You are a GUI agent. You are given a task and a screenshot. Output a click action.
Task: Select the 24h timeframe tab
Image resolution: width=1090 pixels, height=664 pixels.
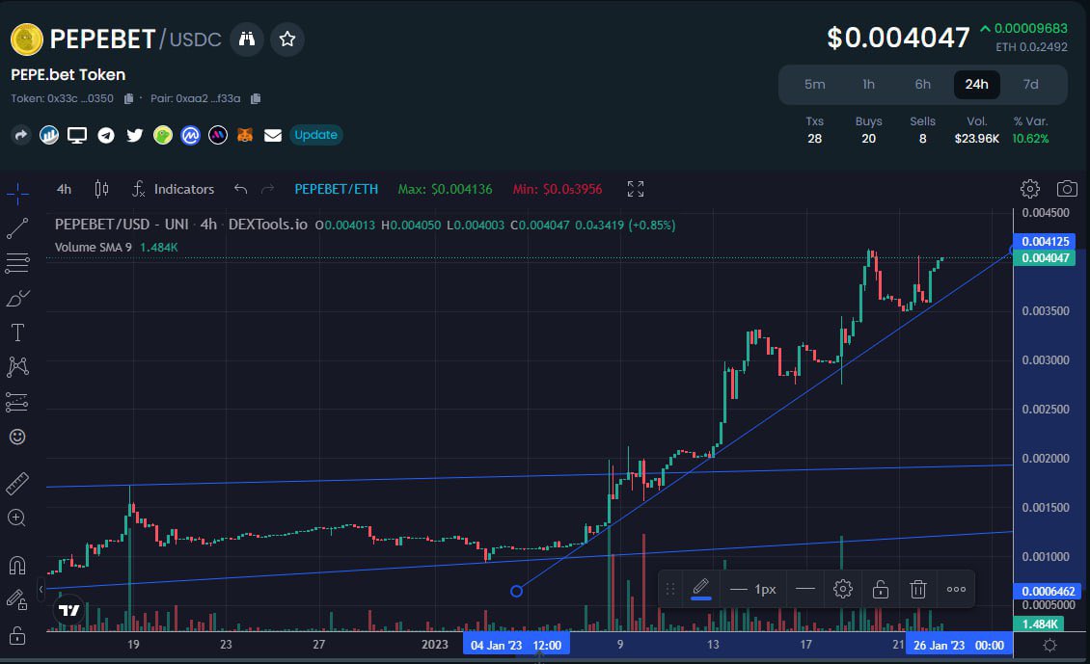tap(977, 84)
